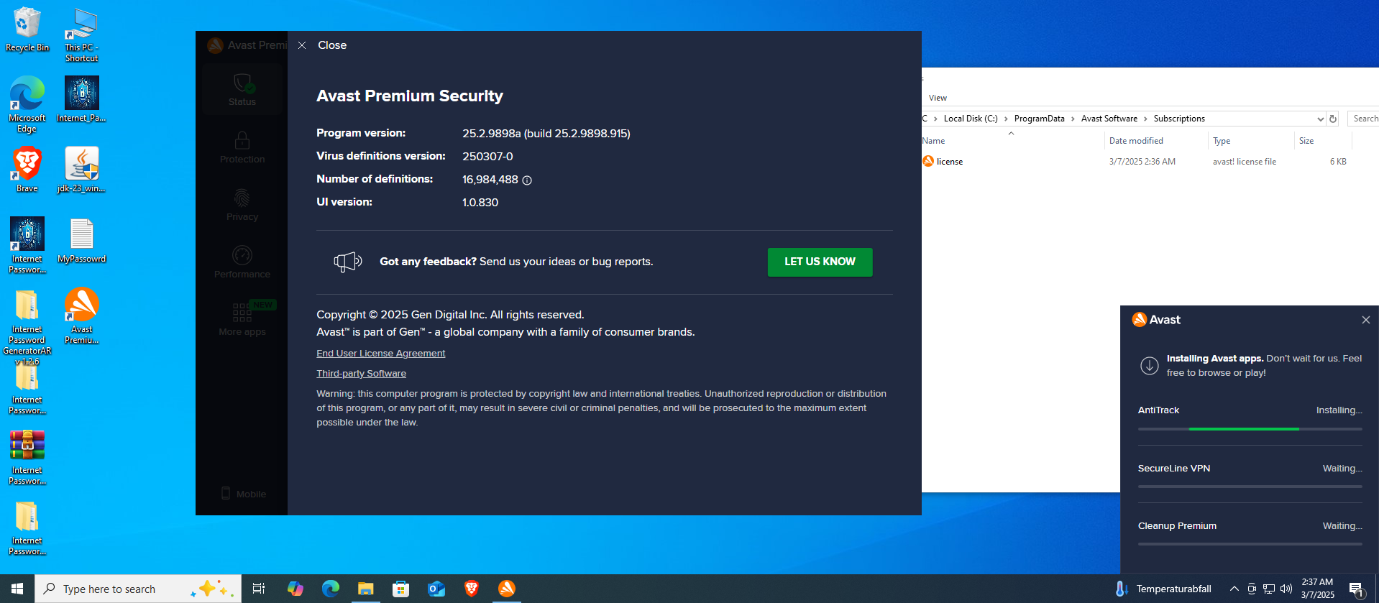Click the Explorer Search box

[x=1364, y=119]
